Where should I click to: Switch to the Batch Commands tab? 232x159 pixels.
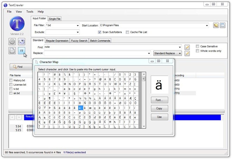coord(100,41)
